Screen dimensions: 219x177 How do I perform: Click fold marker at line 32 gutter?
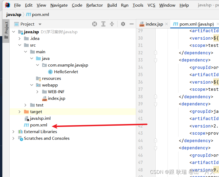155,53
